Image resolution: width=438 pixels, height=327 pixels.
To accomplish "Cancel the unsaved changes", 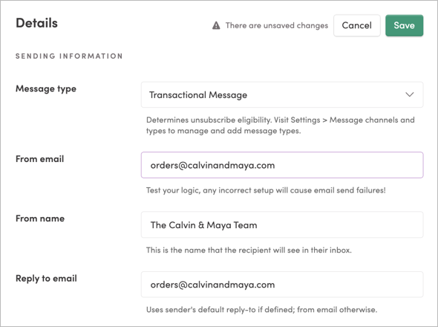I will [357, 25].
